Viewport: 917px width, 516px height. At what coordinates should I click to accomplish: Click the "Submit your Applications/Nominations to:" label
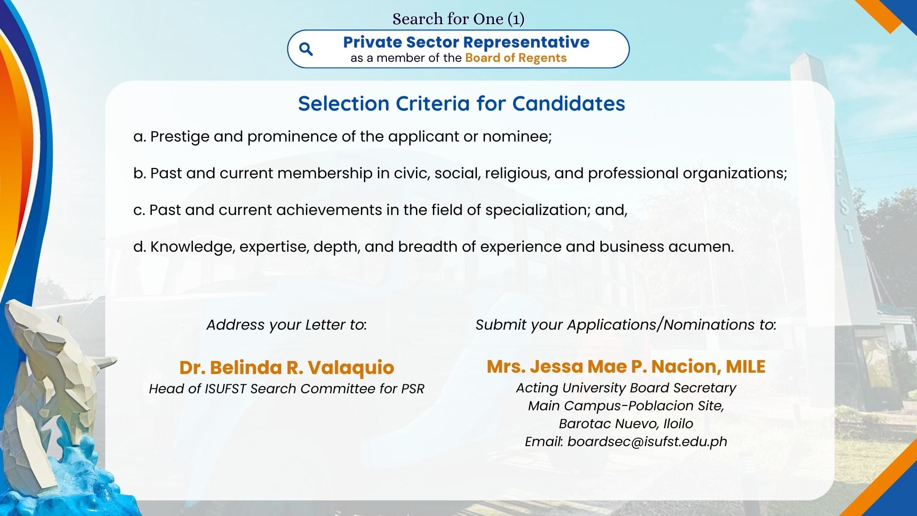[x=626, y=325]
